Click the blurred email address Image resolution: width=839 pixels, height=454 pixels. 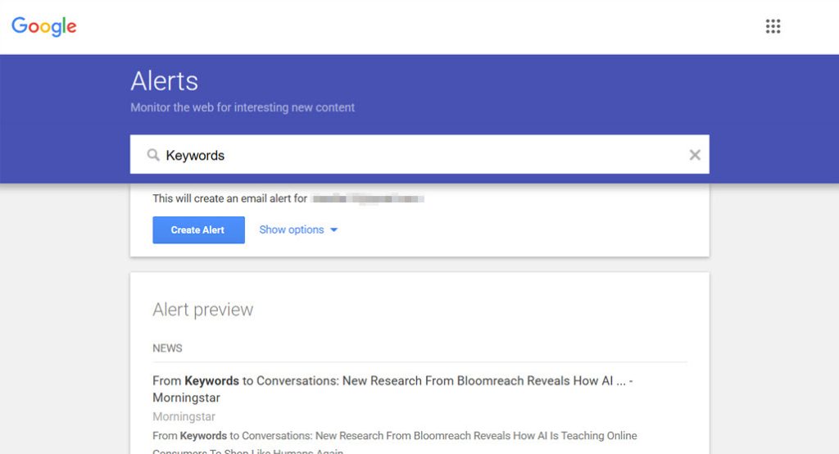pos(368,199)
